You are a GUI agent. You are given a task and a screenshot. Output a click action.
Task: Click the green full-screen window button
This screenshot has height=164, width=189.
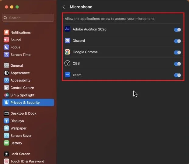[x=17, y=7]
